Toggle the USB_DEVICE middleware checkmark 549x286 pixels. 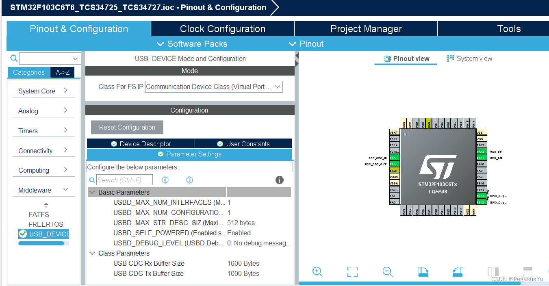(23, 234)
